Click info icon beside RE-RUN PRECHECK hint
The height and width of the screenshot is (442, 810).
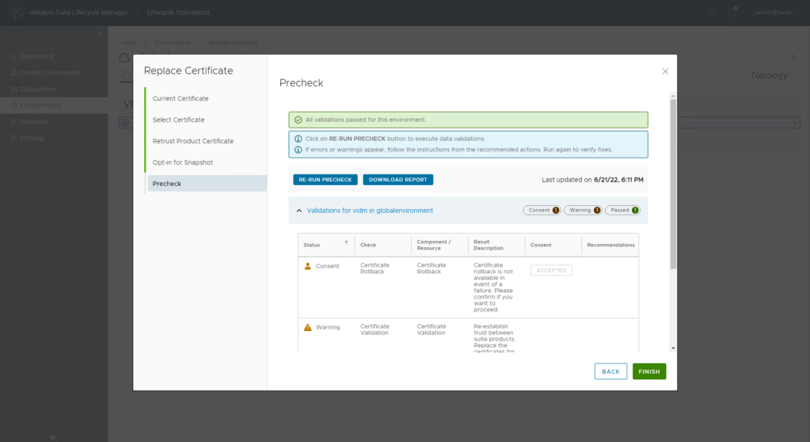[298, 139]
